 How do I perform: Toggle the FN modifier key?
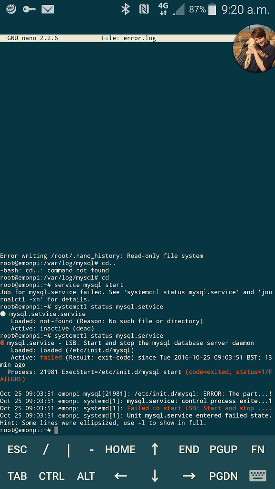257,449
